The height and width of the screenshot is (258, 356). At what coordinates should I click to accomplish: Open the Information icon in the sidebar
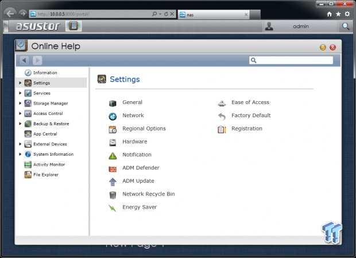[x=28, y=72]
